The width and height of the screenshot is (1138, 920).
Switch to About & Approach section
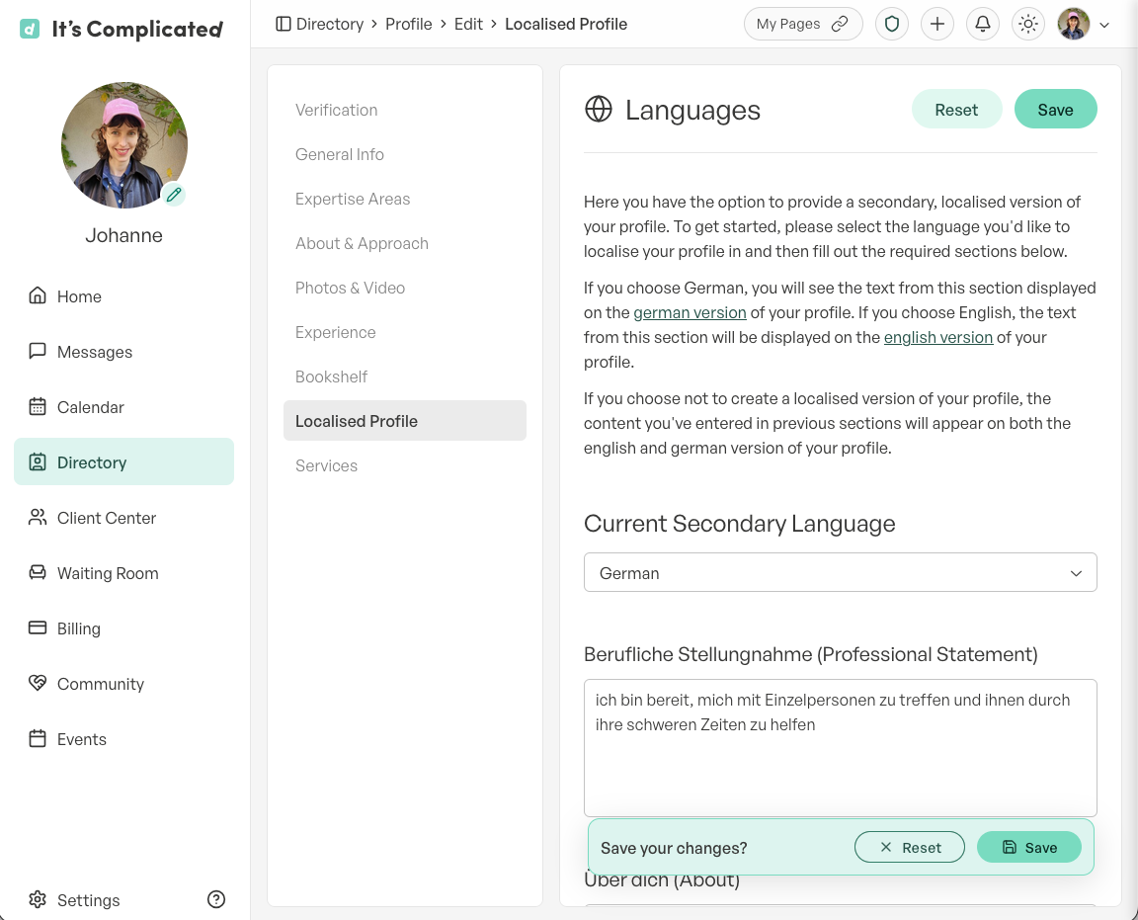[x=363, y=243]
